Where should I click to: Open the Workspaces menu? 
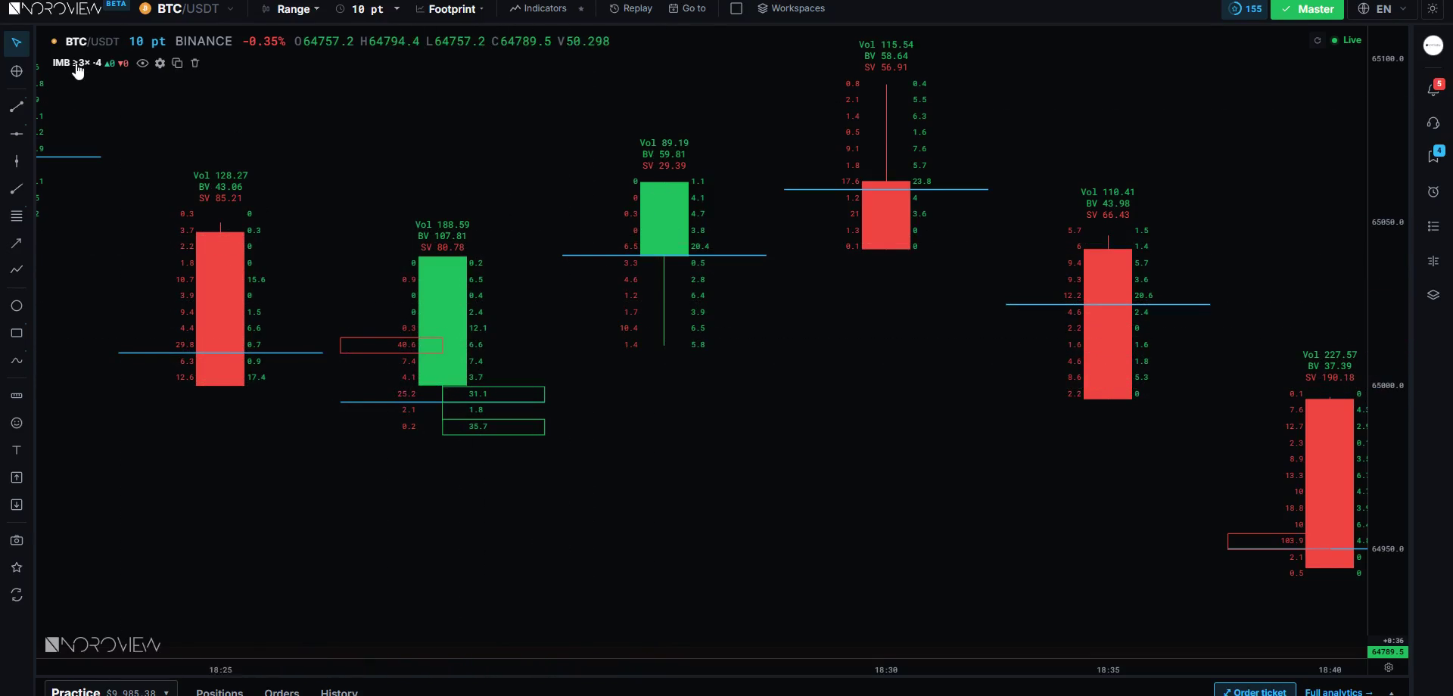pyautogui.click(x=791, y=8)
